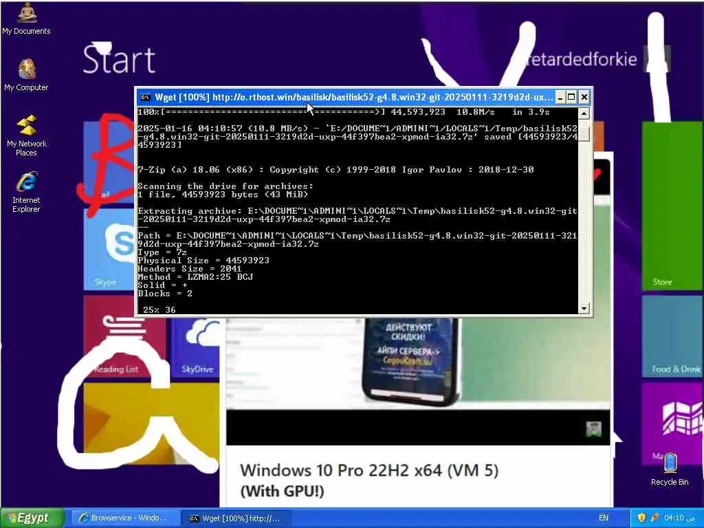The image size is (704, 528).
Task: Click the 'Physical Size = 44593923' line
Action: point(203,261)
